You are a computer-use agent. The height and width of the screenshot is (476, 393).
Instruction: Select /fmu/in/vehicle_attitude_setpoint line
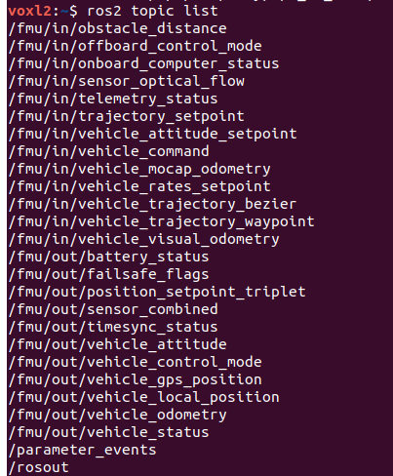153,134
